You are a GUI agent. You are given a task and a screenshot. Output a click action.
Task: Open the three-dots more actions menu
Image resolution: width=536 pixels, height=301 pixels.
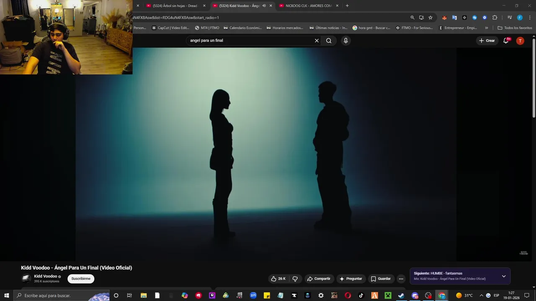coord(401,279)
